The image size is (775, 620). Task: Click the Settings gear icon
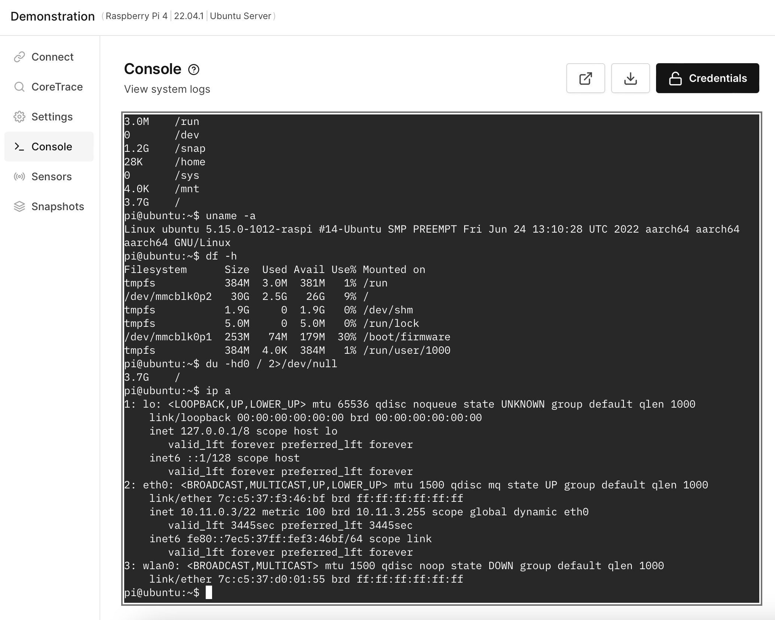click(19, 116)
